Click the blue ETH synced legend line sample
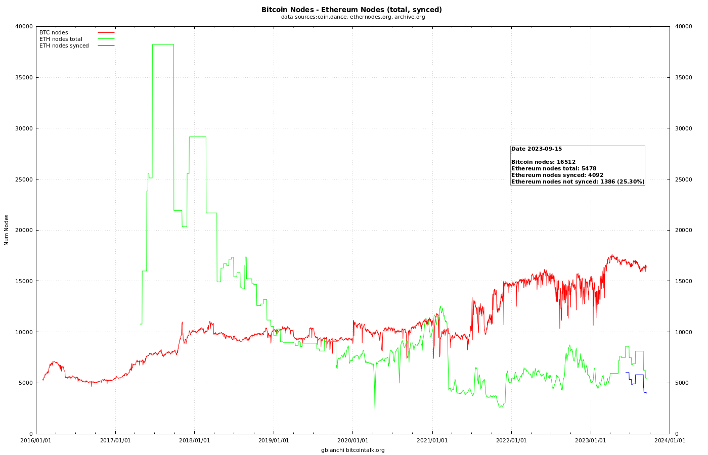This screenshot has height=455, width=708. pyautogui.click(x=106, y=45)
